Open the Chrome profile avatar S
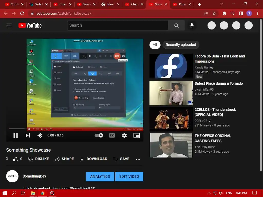This screenshot has width=263, height=197. point(249,13)
